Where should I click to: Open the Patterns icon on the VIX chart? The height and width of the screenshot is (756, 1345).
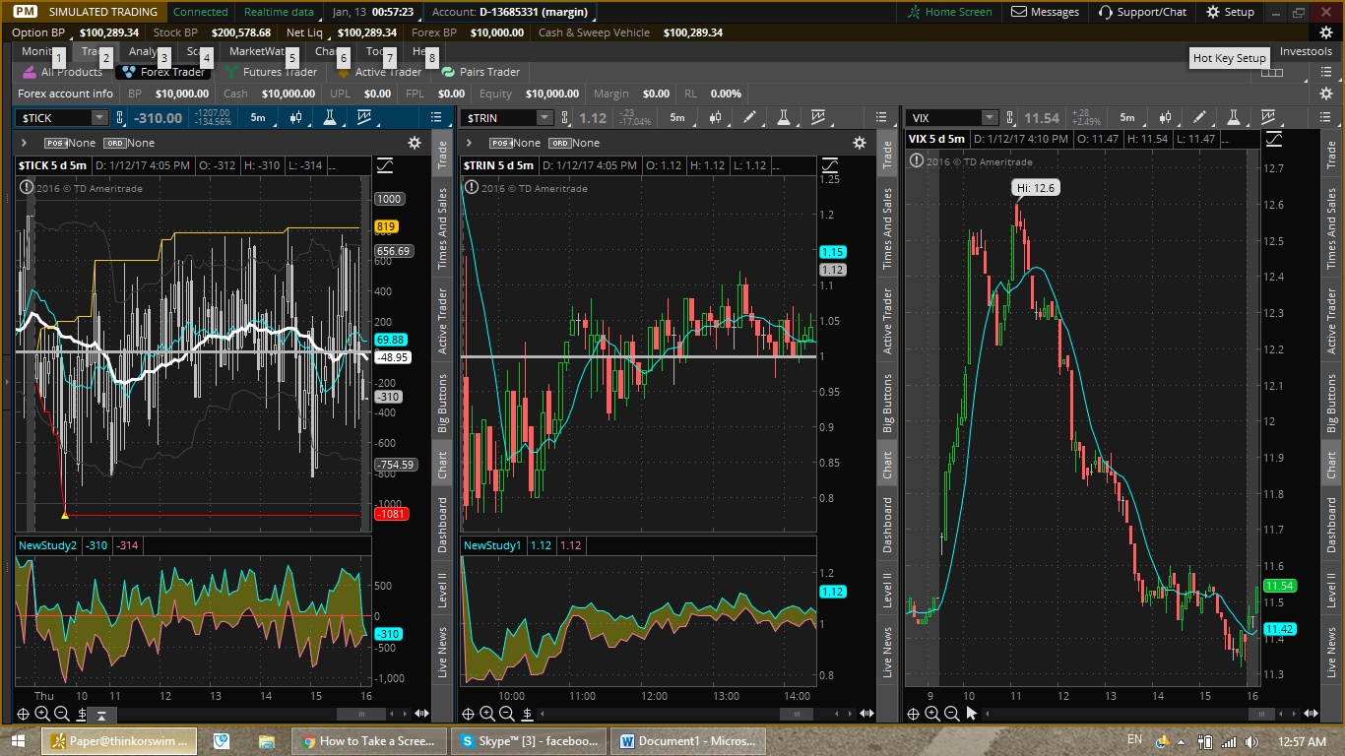[1267, 118]
